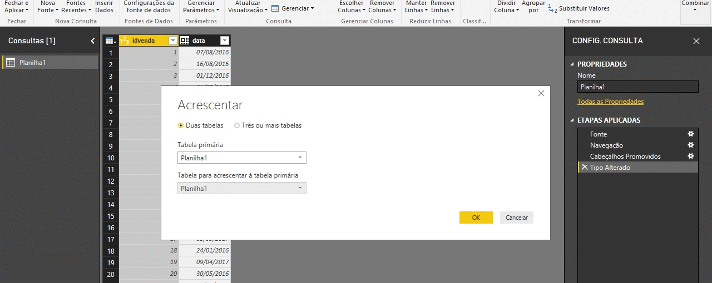Click the cell with date 30/05/2016

click(x=205, y=274)
